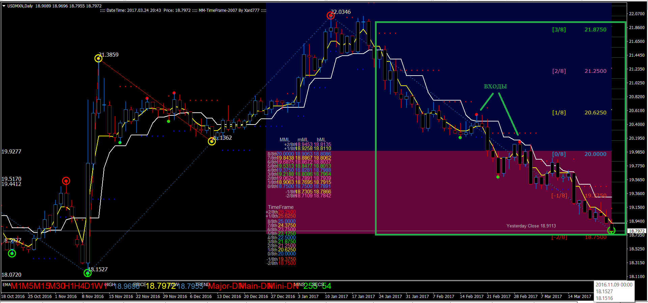Screen dimensions: 648x303
Task: Click the 20.4000 price axis label
Action: tap(637, 125)
